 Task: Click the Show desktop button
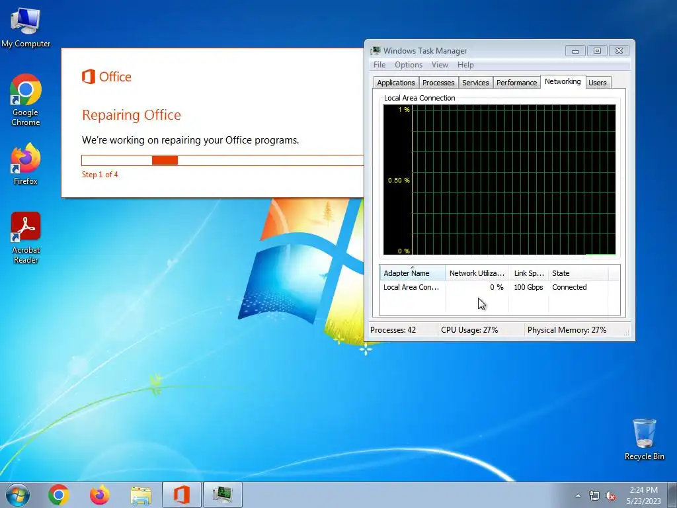[x=672, y=495]
